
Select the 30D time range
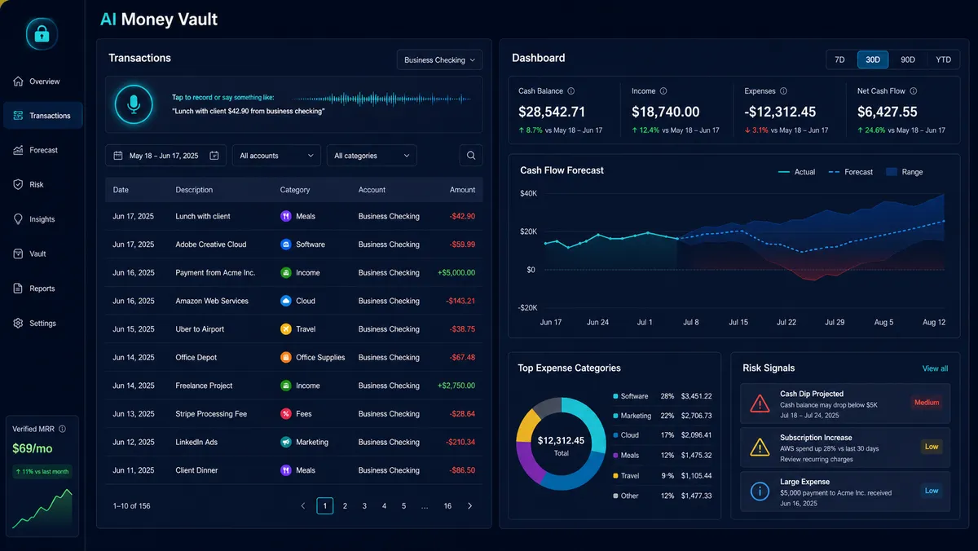873,60
